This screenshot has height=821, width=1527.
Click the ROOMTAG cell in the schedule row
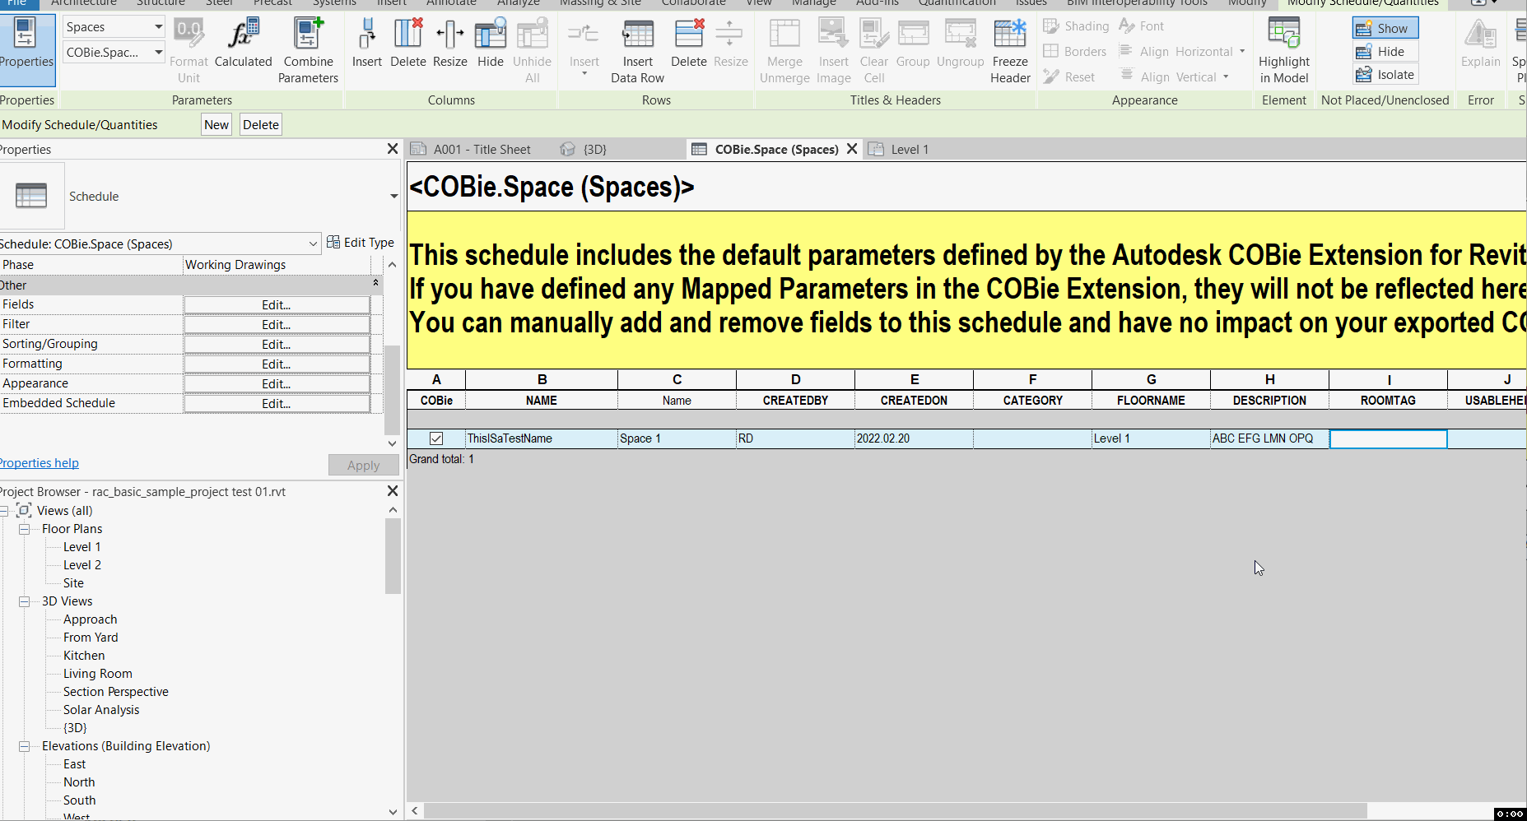pos(1388,438)
